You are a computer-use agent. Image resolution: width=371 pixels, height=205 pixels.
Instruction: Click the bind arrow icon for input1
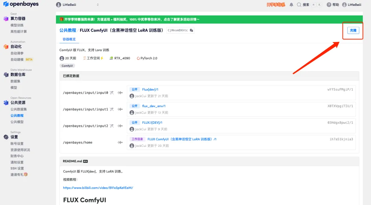point(120,109)
